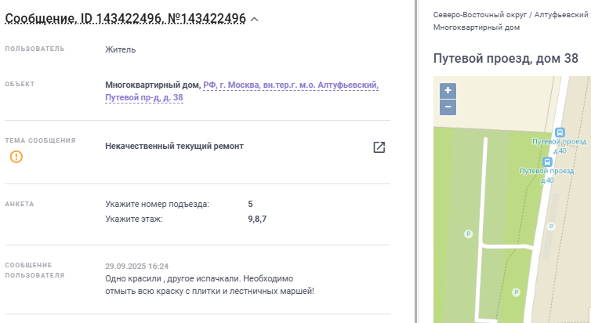Image resolution: width=591 pixels, height=323 pixels.
Task: Zoom in on the map
Action: [448, 90]
